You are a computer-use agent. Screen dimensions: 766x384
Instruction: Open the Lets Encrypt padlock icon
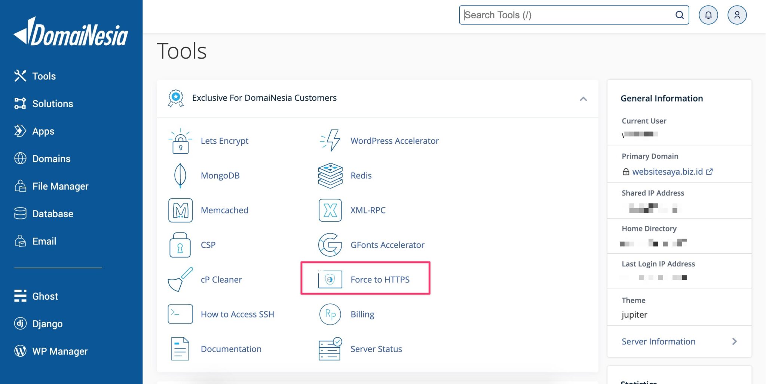click(x=180, y=141)
